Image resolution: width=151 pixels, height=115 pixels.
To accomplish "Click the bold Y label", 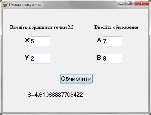I will click(27, 57).
